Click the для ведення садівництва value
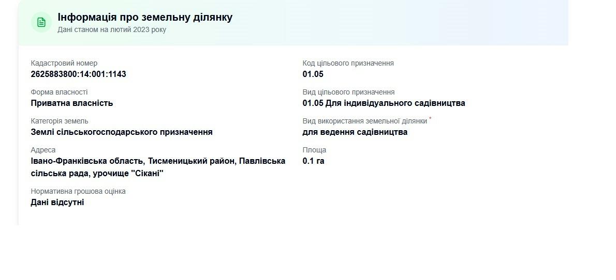This screenshot has width=616, height=280. (x=355, y=132)
